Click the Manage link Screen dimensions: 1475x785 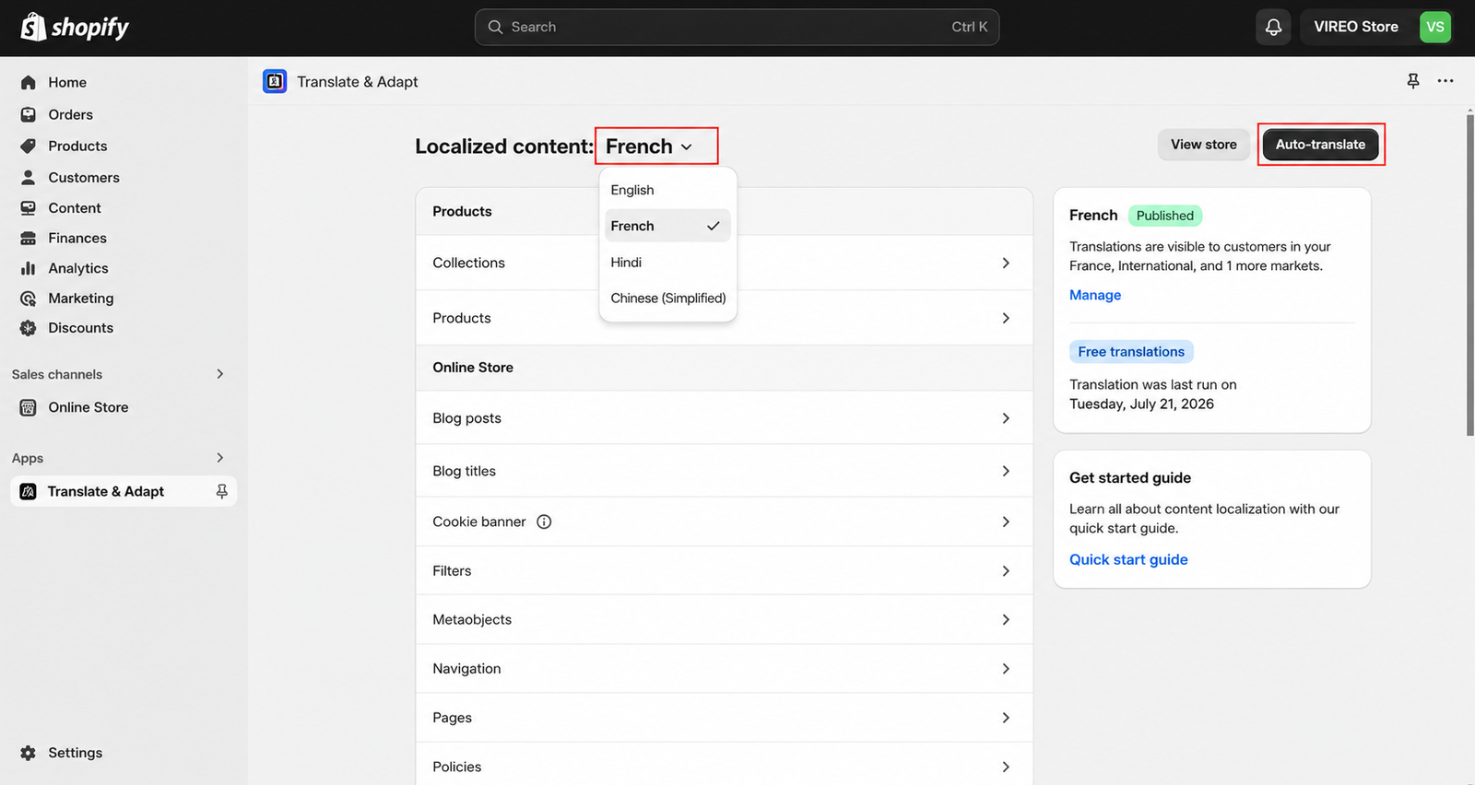click(x=1095, y=295)
